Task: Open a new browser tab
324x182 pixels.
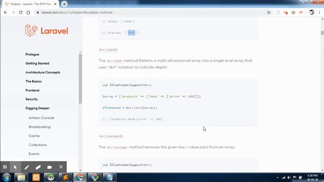Action: 64,4
